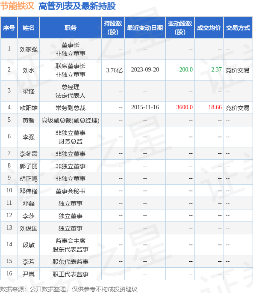Screen dimensions: 253x293
Task: Select the 成交均价 column header
Action: tap(209, 28)
